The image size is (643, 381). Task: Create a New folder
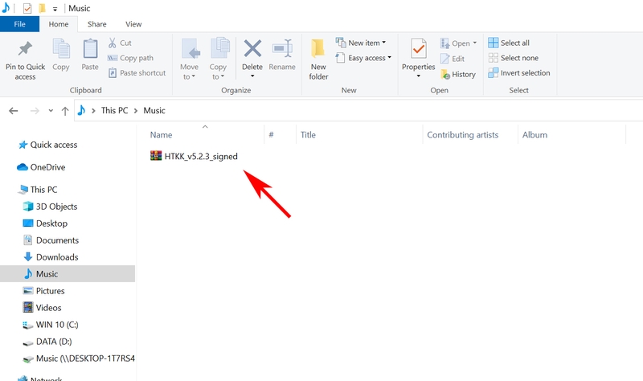(x=318, y=59)
